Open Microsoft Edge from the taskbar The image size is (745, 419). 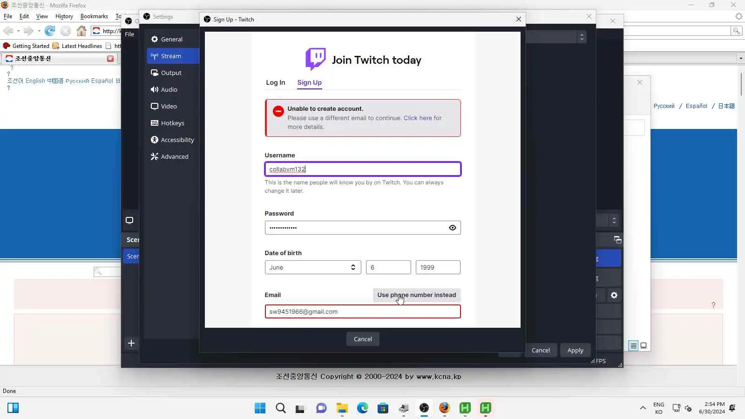(x=362, y=408)
